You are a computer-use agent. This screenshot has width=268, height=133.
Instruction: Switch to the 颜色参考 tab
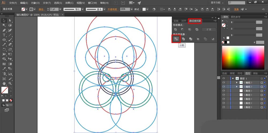235,17
